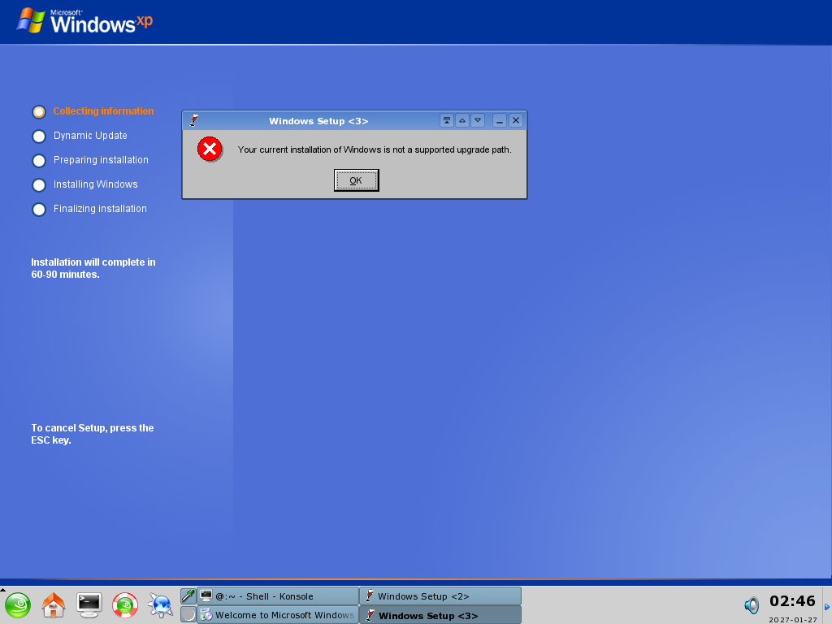The width and height of the screenshot is (832, 624).
Task: Click OK in the Windows Setup error dialog
Action: point(356,180)
